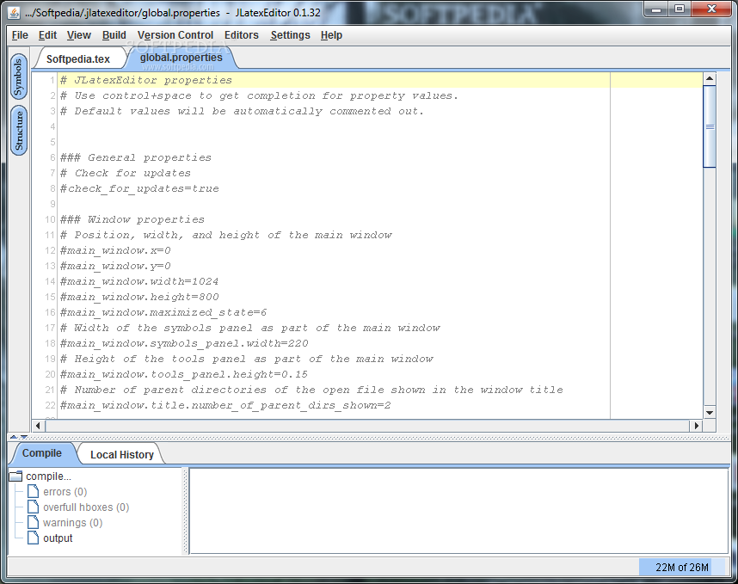Click the '### Window properties' line
Viewport: 738px width, 584px height.
click(x=132, y=220)
